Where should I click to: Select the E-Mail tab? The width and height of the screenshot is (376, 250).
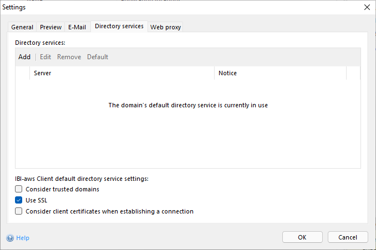coord(77,27)
